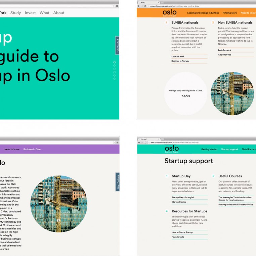Select the first page-indicator dot on green hero

click(x=115, y=62)
